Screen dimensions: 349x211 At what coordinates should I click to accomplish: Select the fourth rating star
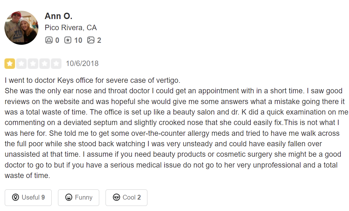[x=44, y=64]
